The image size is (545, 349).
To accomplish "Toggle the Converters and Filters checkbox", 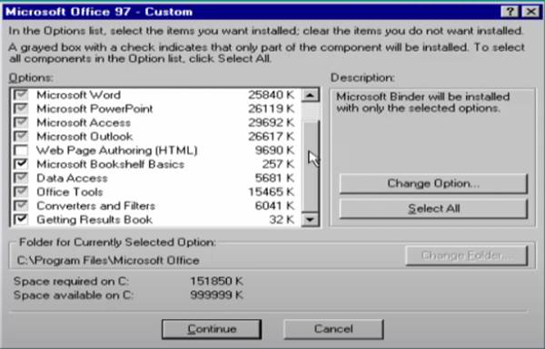I will click(21, 206).
